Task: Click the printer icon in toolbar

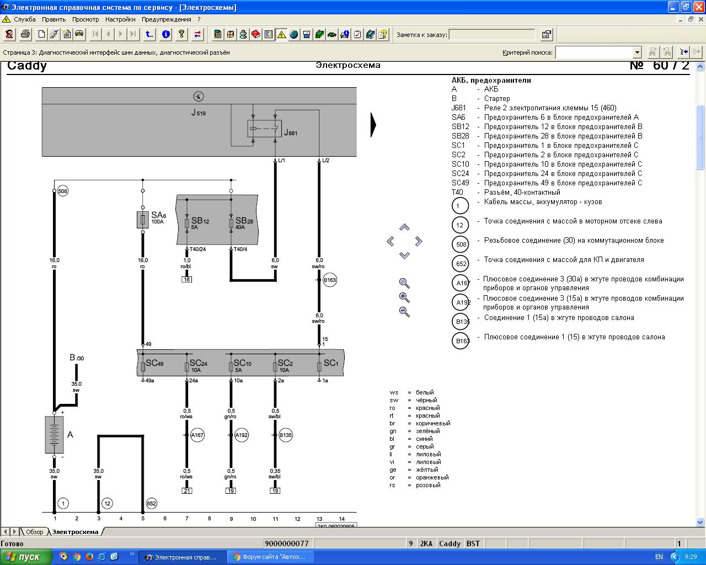Action: 25,34
